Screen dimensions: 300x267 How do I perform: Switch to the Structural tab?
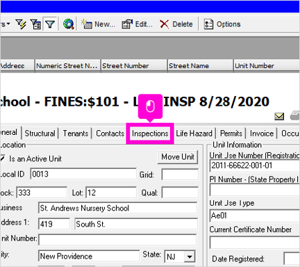point(40,133)
